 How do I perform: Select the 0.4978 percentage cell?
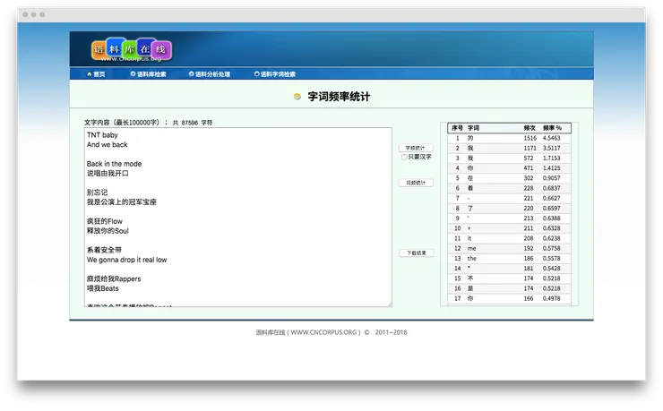(x=551, y=299)
